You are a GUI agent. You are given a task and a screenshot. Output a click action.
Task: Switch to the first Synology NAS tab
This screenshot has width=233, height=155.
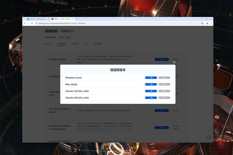38,19
